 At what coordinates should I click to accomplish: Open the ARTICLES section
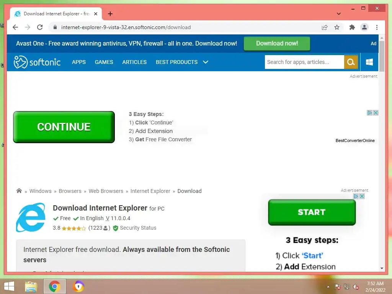[x=134, y=62]
